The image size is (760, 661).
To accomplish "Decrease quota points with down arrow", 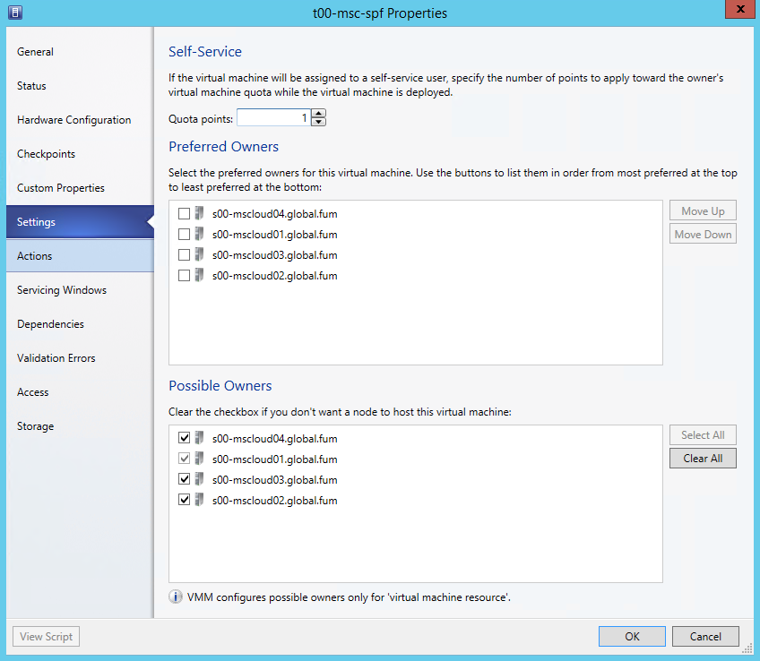I will 318,123.
